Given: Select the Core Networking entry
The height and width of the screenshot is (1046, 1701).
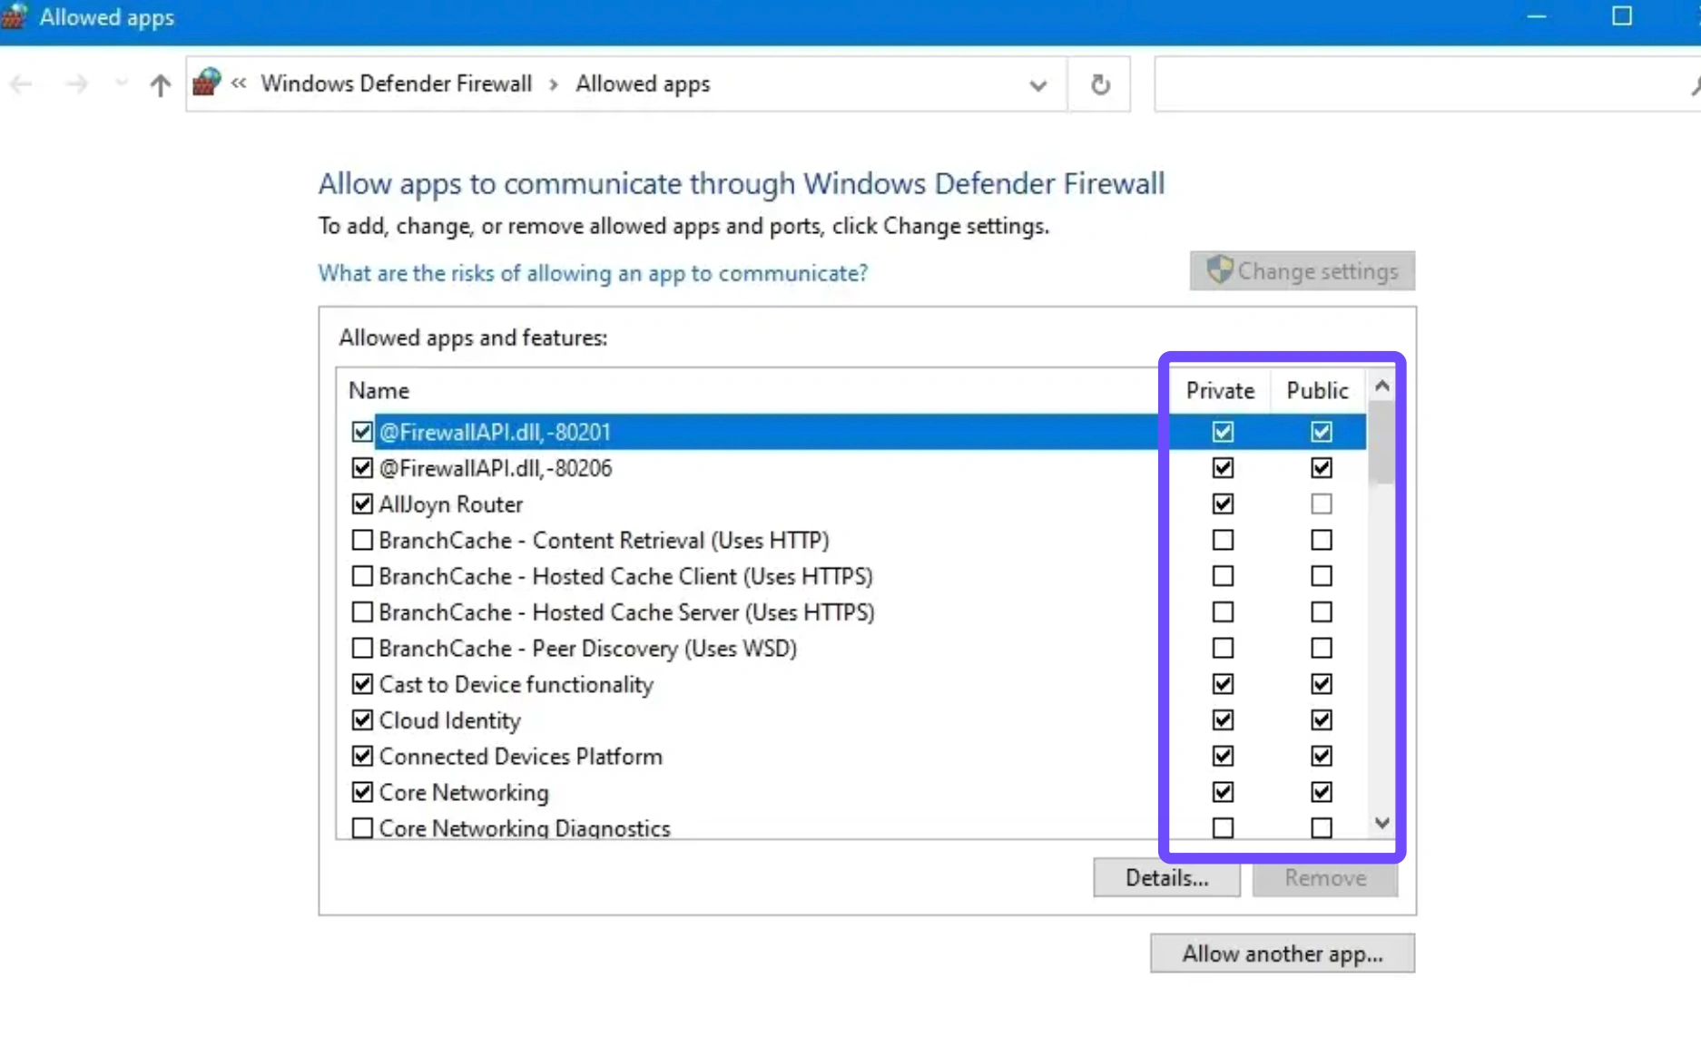Looking at the screenshot, I should coord(851,792).
